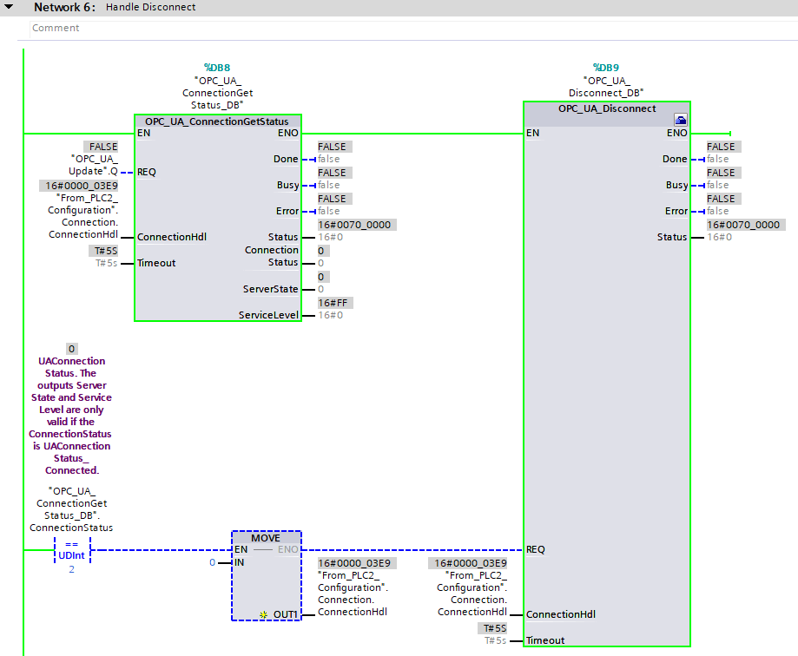Screen dimensions: 798x656
Task: Click the ServerState output pin label
Action: pos(270,289)
